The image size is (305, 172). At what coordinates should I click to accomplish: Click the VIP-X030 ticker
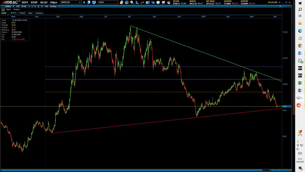coord(213,3)
